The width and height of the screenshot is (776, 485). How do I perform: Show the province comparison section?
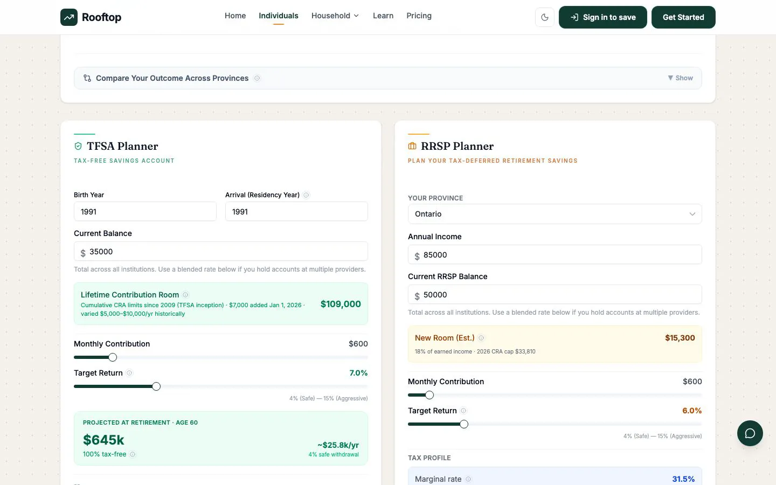(x=680, y=78)
